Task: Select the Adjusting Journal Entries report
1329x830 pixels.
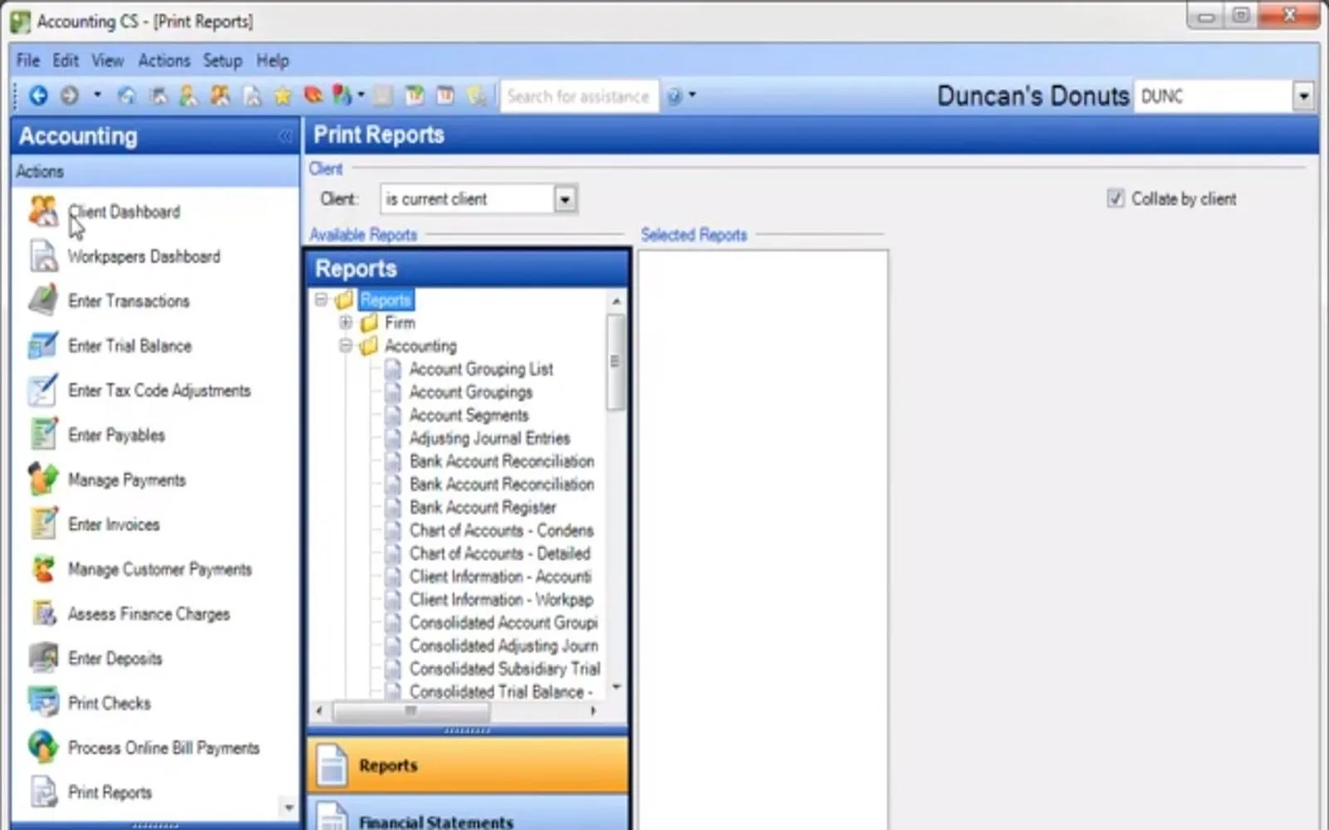Action: [x=490, y=438]
